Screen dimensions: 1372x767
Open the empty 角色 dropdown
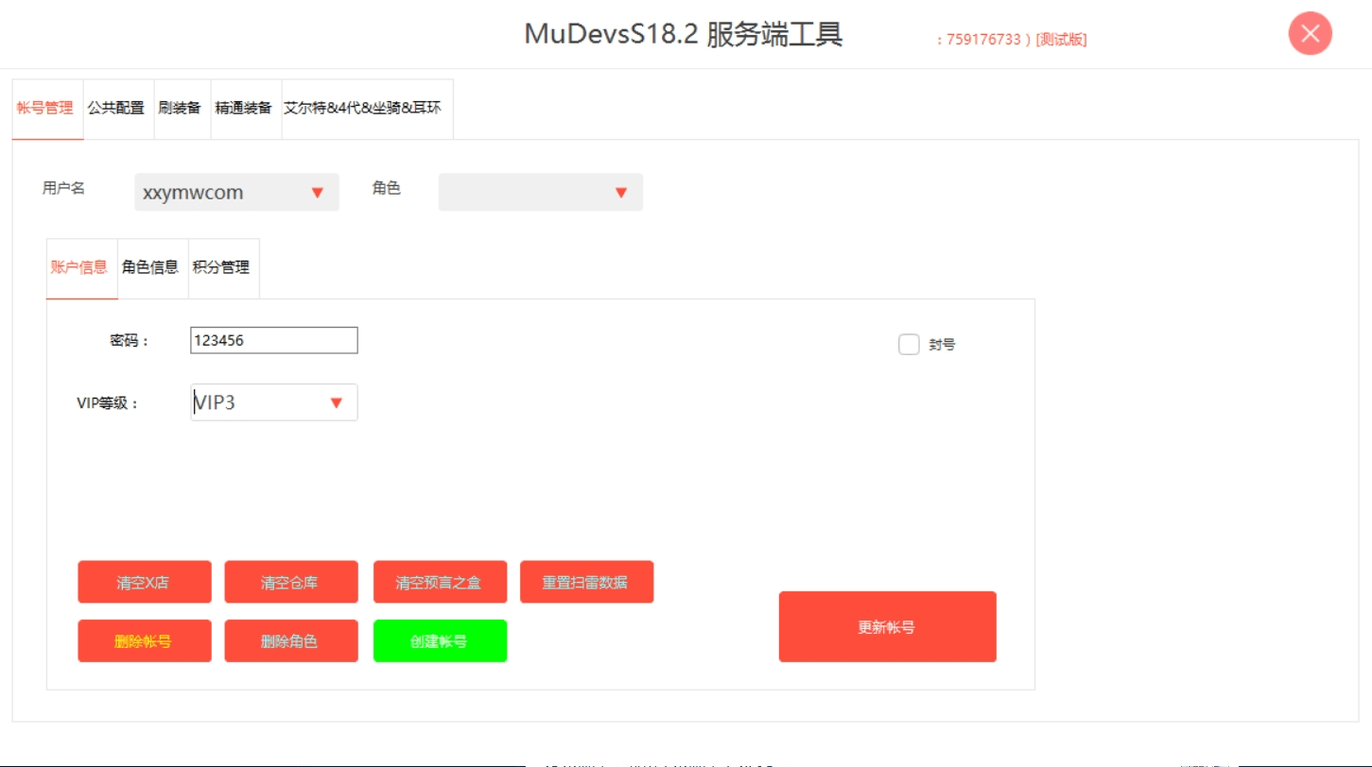540,192
